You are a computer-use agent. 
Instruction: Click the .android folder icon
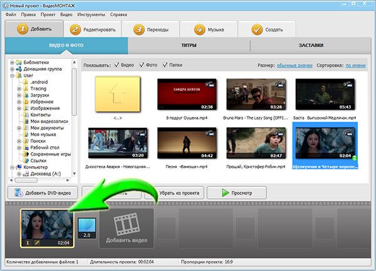click(x=26, y=82)
